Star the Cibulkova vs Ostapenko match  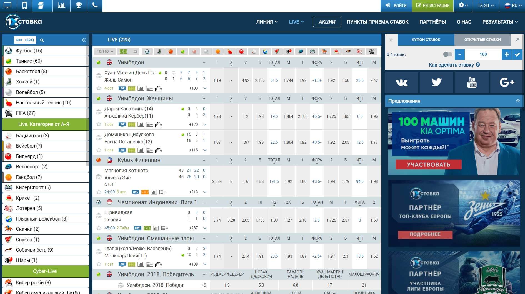pyautogui.click(x=99, y=150)
